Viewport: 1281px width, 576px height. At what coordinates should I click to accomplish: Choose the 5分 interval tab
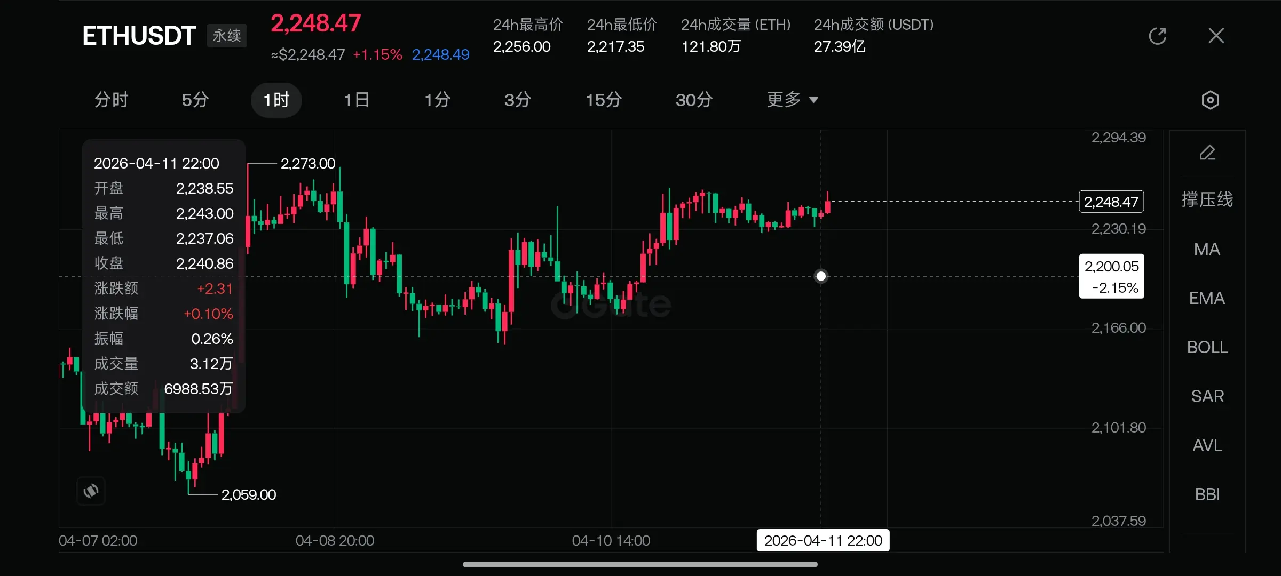[x=195, y=100]
